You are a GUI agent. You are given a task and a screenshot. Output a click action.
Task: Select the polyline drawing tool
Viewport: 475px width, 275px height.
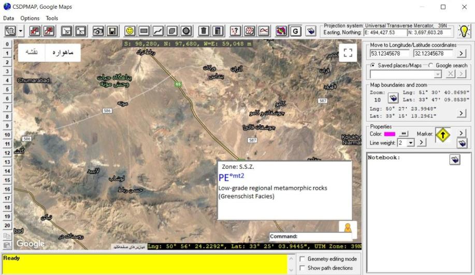[158, 31]
